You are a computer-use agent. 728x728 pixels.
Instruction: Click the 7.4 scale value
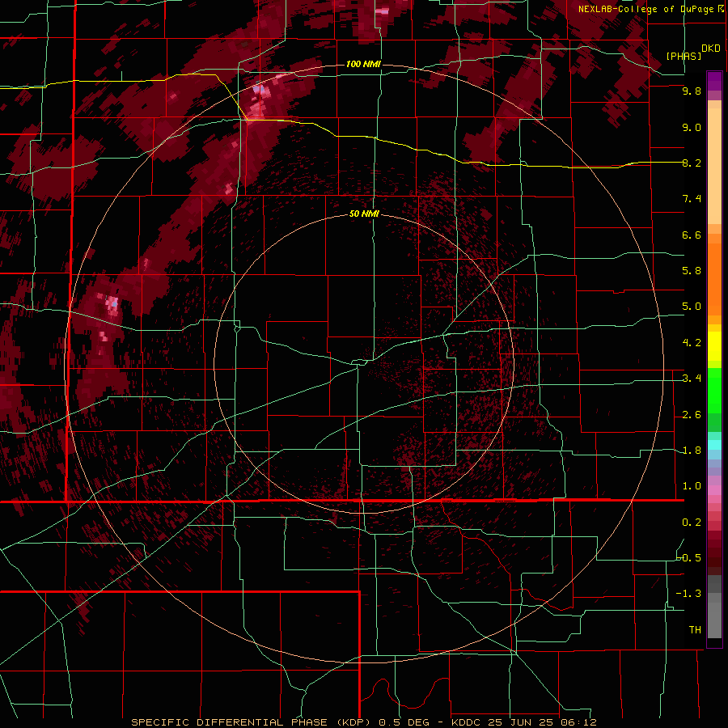point(692,199)
